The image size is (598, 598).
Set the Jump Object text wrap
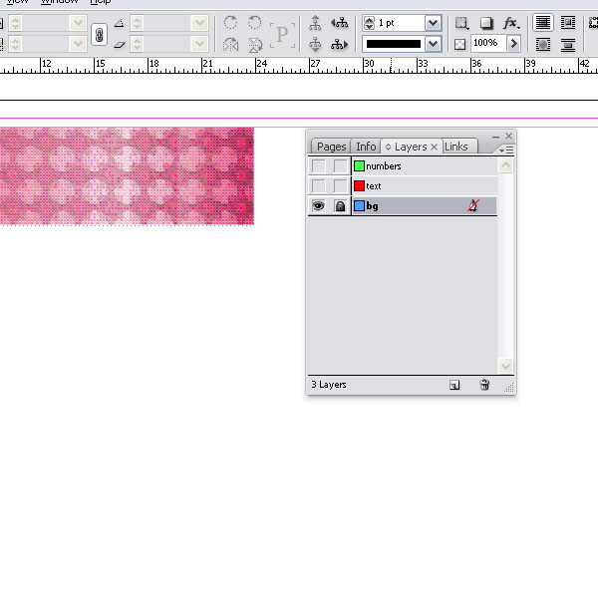point(568,44)
